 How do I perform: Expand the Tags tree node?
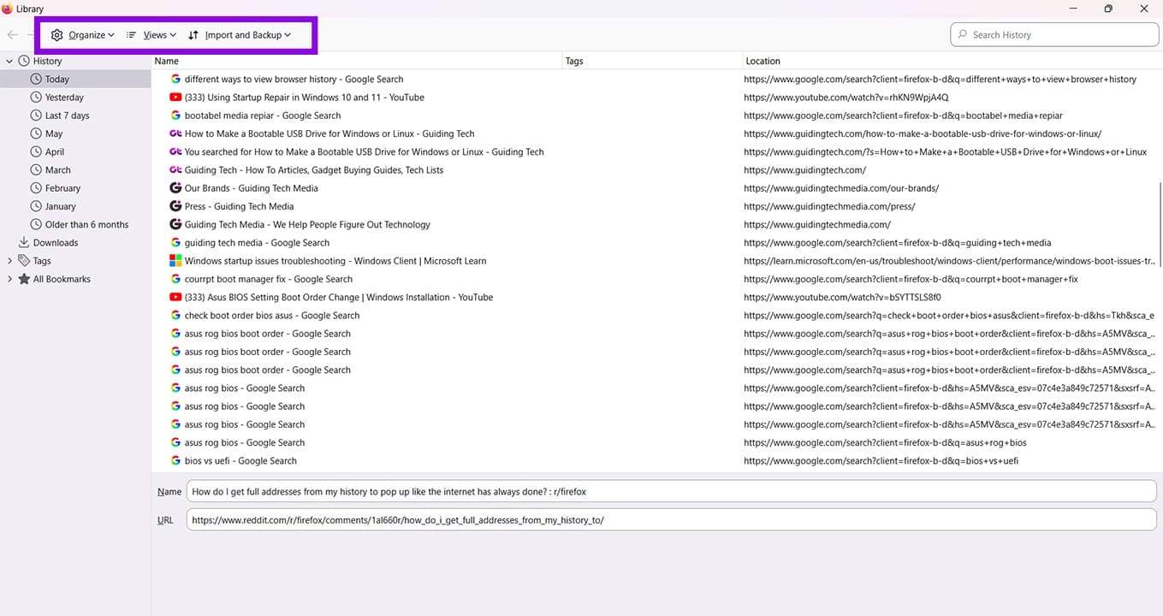pyautogui.click(x=9, y=261)
